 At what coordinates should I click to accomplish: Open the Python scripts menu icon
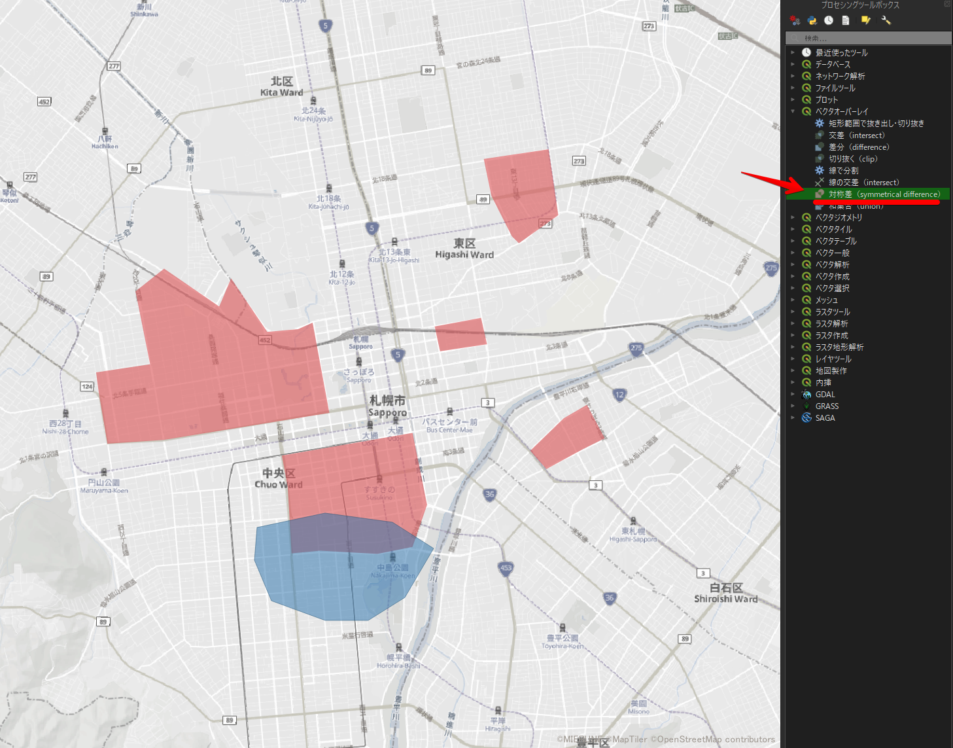point(812,20)
